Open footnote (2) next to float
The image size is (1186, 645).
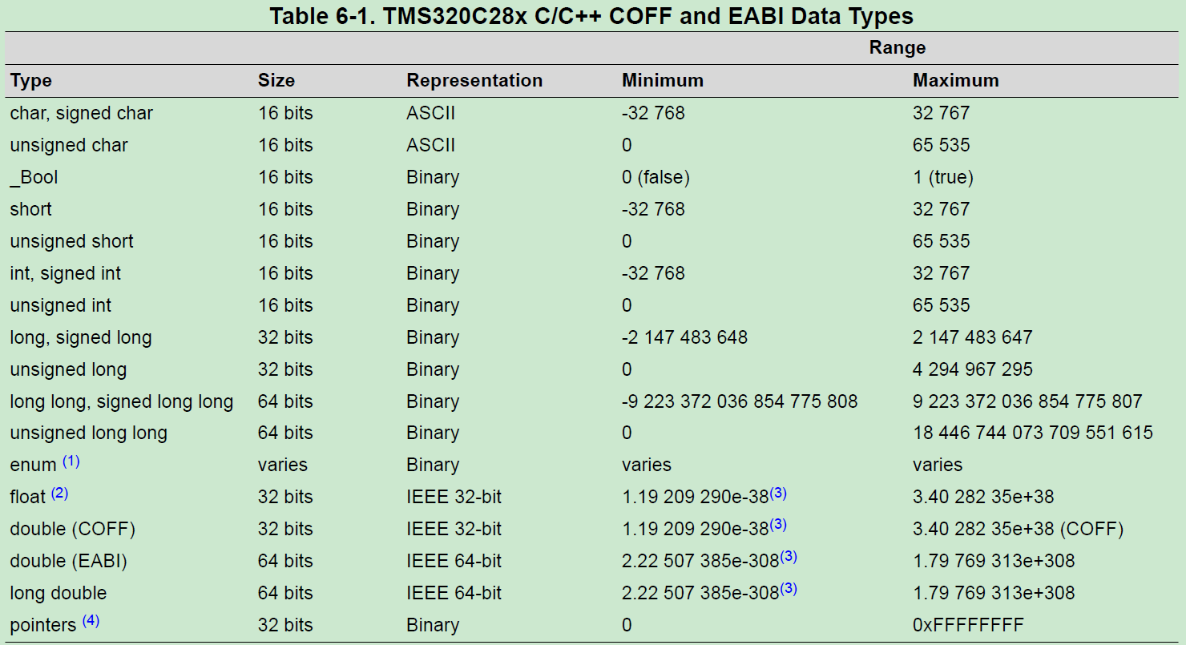60,494
